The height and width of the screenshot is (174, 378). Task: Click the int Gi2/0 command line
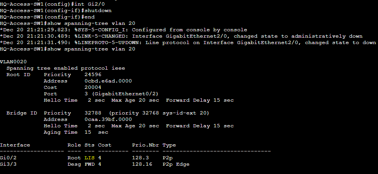[52, 4]
